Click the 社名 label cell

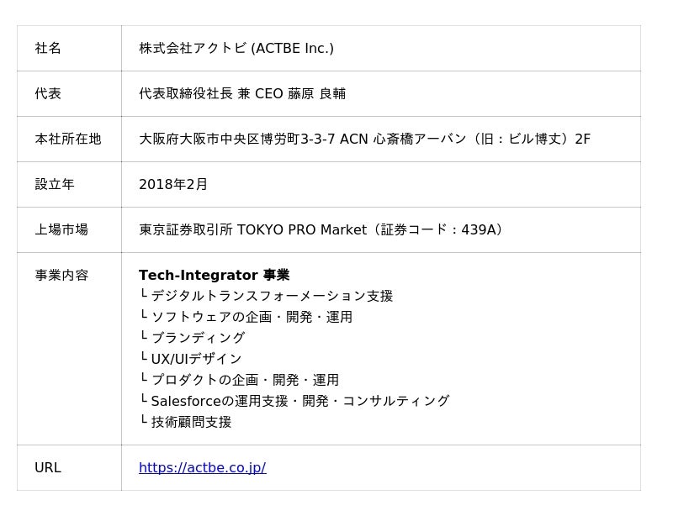pos(69,48)
